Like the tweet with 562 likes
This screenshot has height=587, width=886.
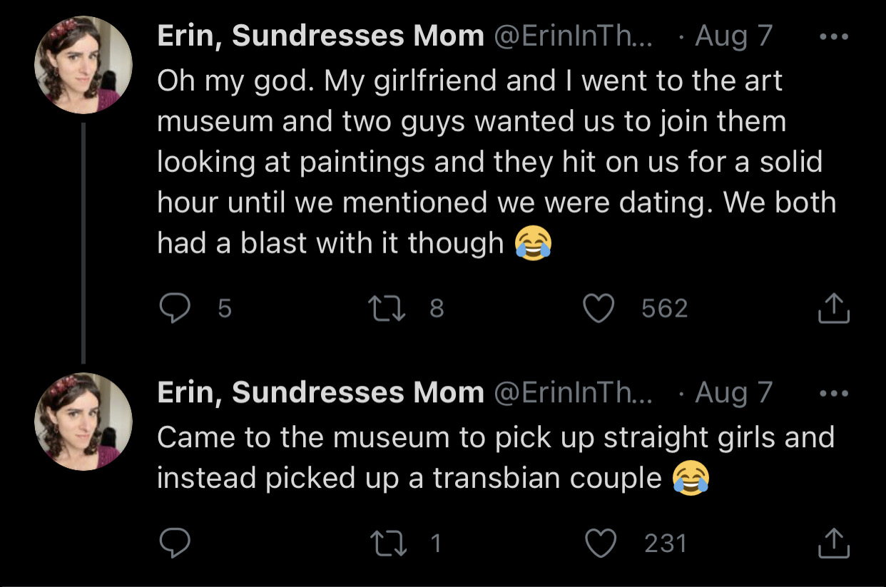pyautogui.click(x=599, y=308)
